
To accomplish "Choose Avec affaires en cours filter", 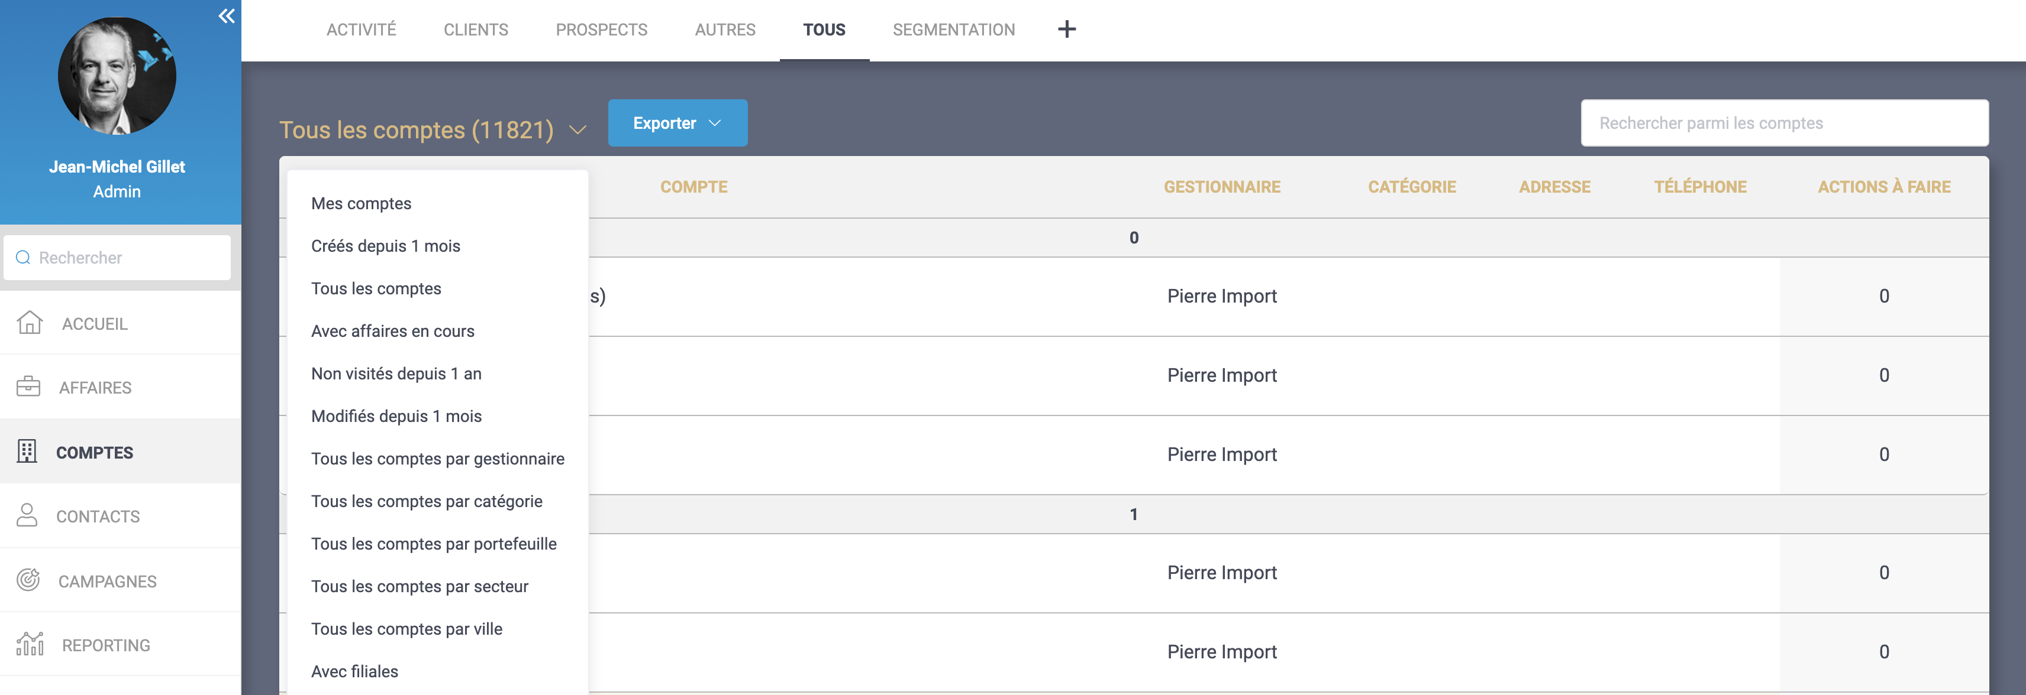I will point(392,332).
